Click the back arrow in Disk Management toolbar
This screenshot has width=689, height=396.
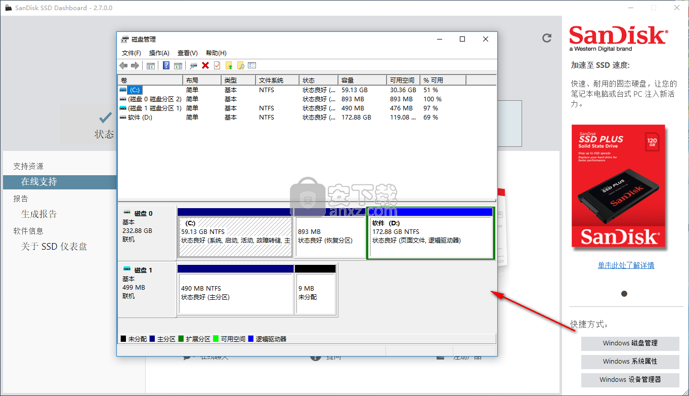pyautogui.click(x=123, y=65)
